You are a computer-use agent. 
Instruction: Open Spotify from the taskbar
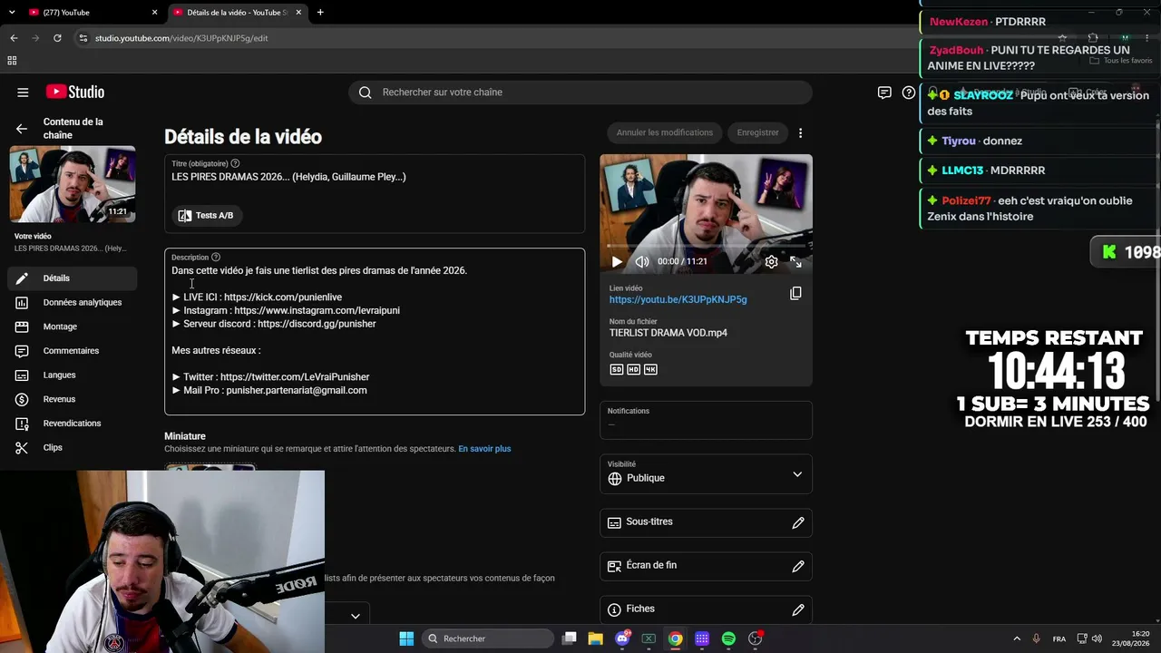(728, 638)
